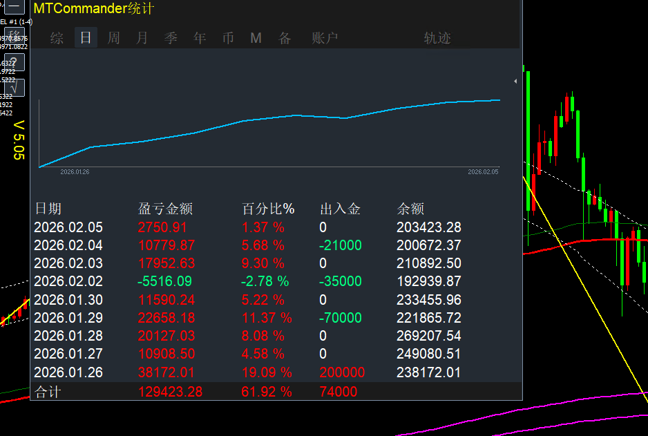Open the 季 quarterly tab

point(170,38)
